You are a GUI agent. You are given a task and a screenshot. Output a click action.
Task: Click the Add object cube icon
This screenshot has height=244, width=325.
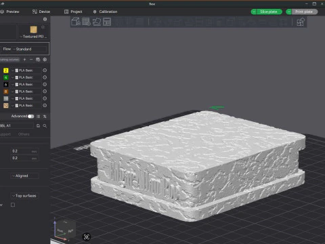(x=76, y=22)
